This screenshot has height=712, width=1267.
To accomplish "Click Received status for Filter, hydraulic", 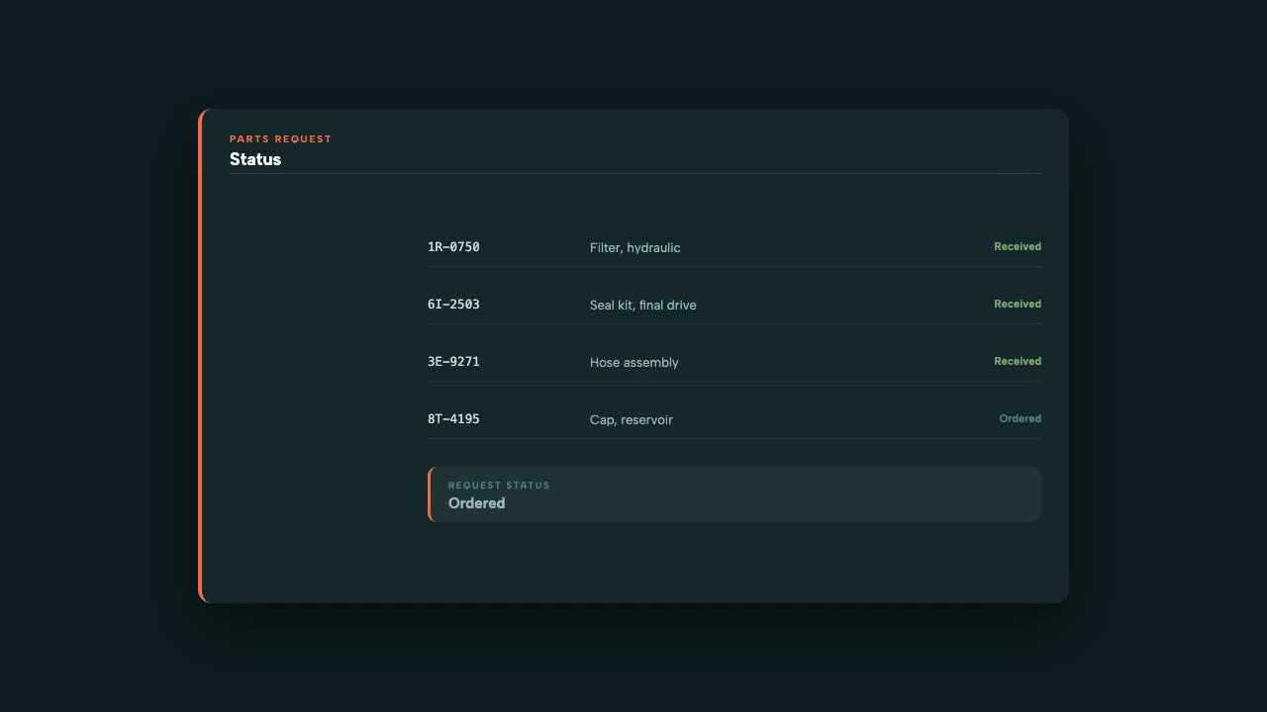I will pos(1018,246).
